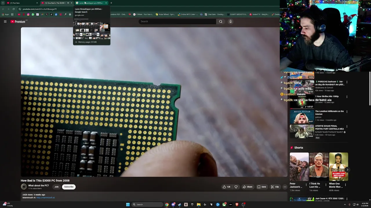Show next Shorts with the right arrow
Image resolution: width=371 pixels, height=208 pixels.
(x=347, y=170)
